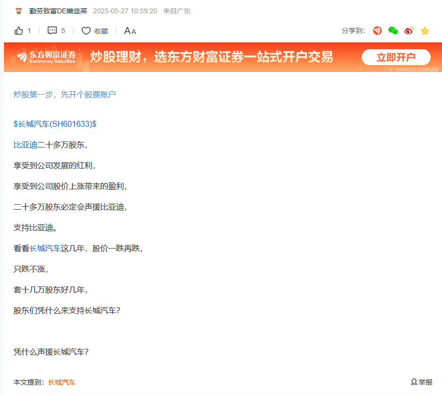Image resolution: width=442 pixels, height=395 pixels.
Task: Share to Eastmoney via orange icon
Action: click(x=377, y=31)
